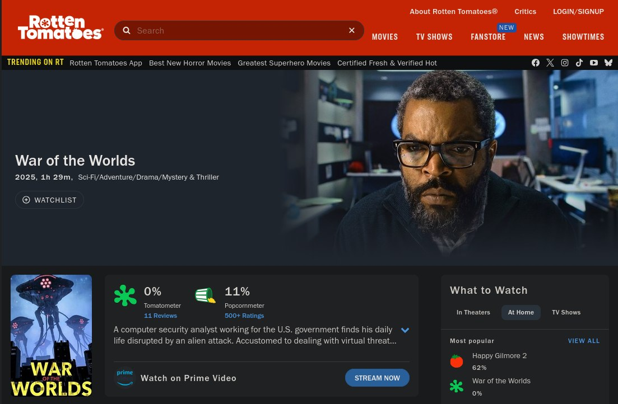The image size is (618, 404).
Task: Expand the movie synopsis chevron
Action: [405, 330]
